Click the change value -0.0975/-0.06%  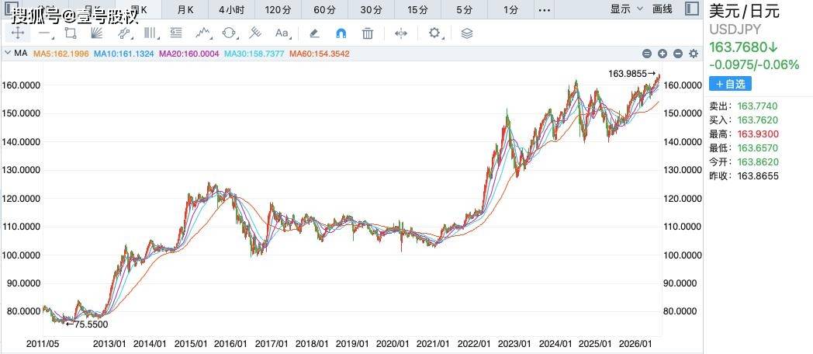click(x=754, y=65)
